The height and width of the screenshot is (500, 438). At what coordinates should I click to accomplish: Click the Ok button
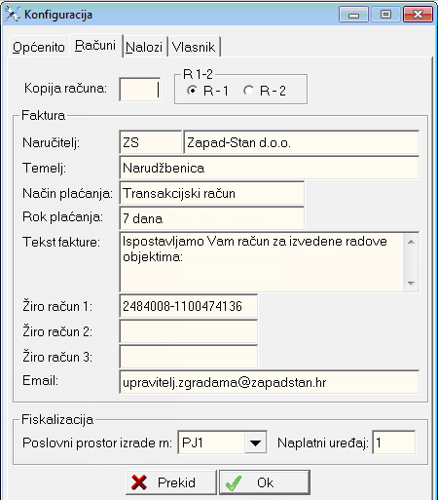[265, 482]
